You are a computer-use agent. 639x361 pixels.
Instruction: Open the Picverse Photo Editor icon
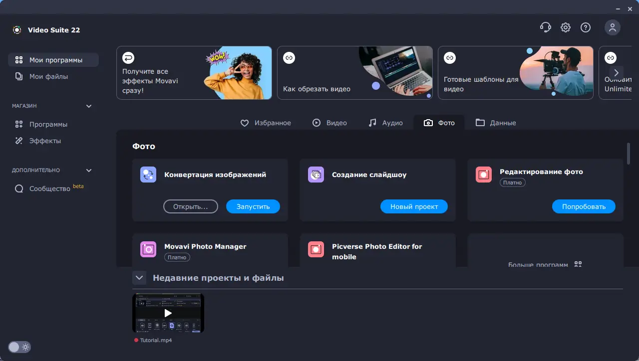point(316,249)
